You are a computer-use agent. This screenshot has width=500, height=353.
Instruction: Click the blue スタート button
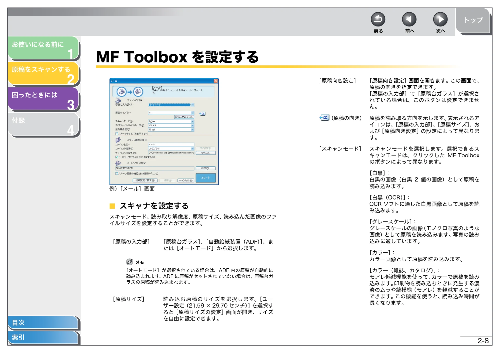(205, 178)
